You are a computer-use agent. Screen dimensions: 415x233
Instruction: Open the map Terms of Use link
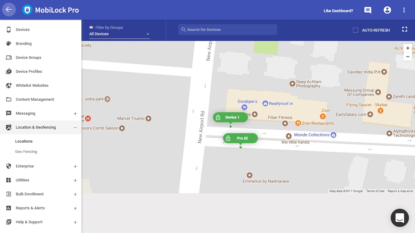click(375, 191)
